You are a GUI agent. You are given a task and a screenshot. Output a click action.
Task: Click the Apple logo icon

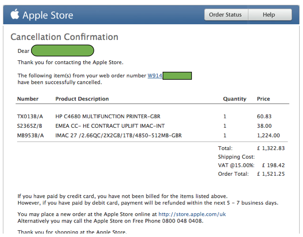(15, 14)
